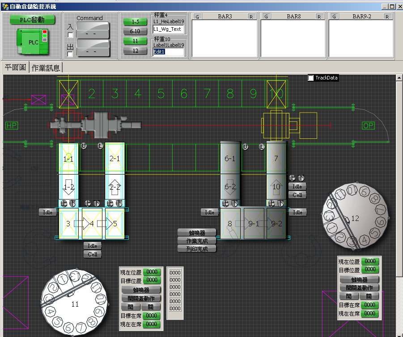Tick the 入 command checkbox

70,35
